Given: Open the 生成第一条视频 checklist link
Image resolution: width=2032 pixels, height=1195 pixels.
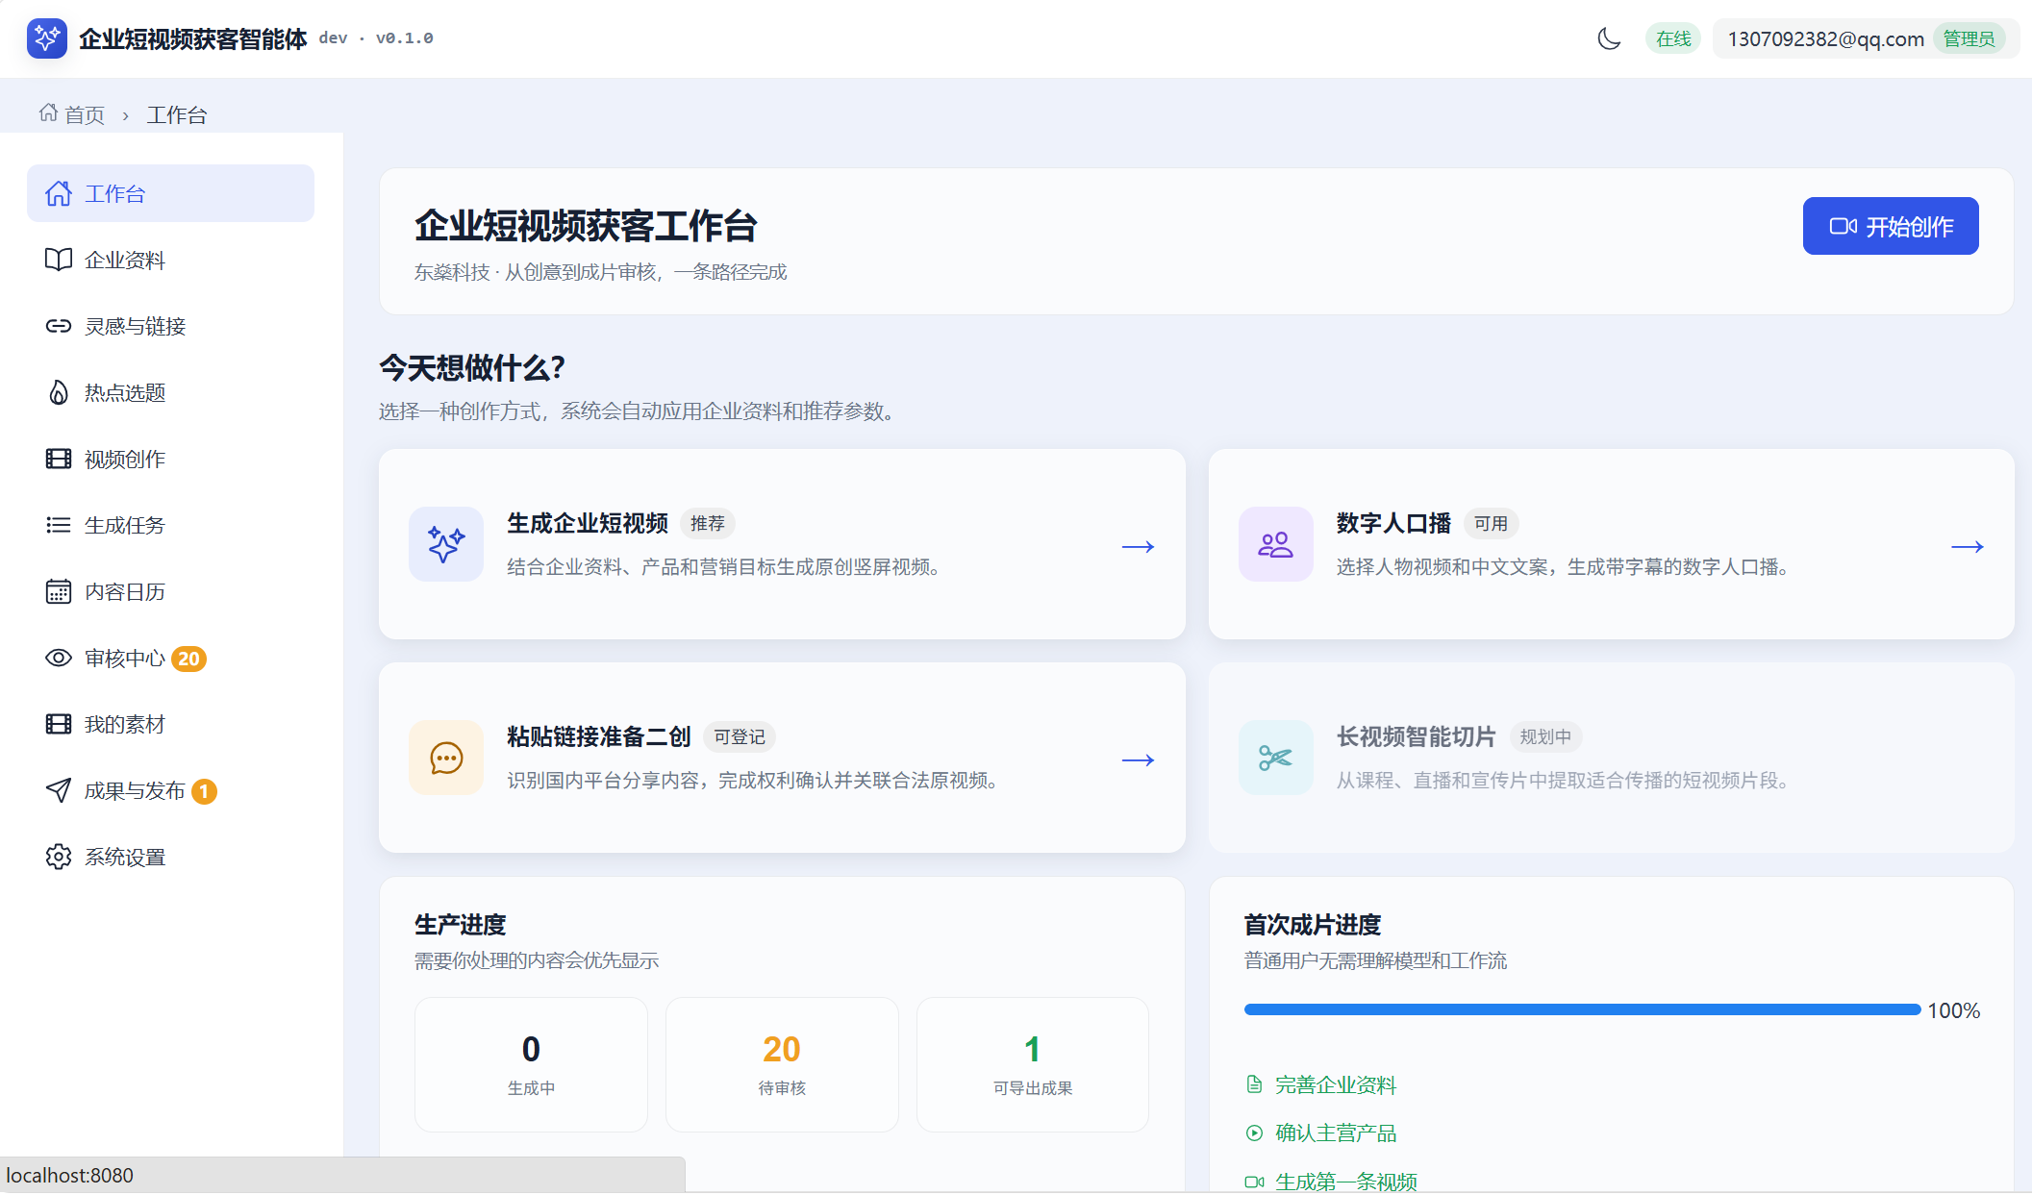Looking at the screenshot, I should pyautogui.click(x=1331, y=1182).
